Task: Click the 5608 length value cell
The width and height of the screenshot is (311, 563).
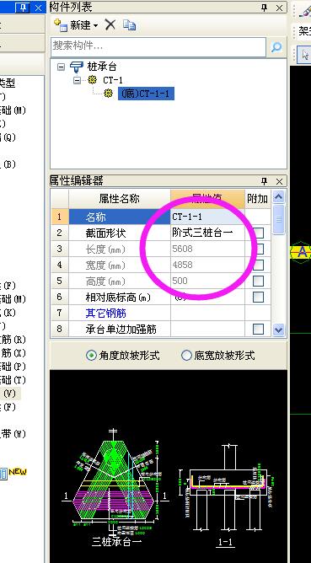Action: pyautogui.click(x=207, y=249)
